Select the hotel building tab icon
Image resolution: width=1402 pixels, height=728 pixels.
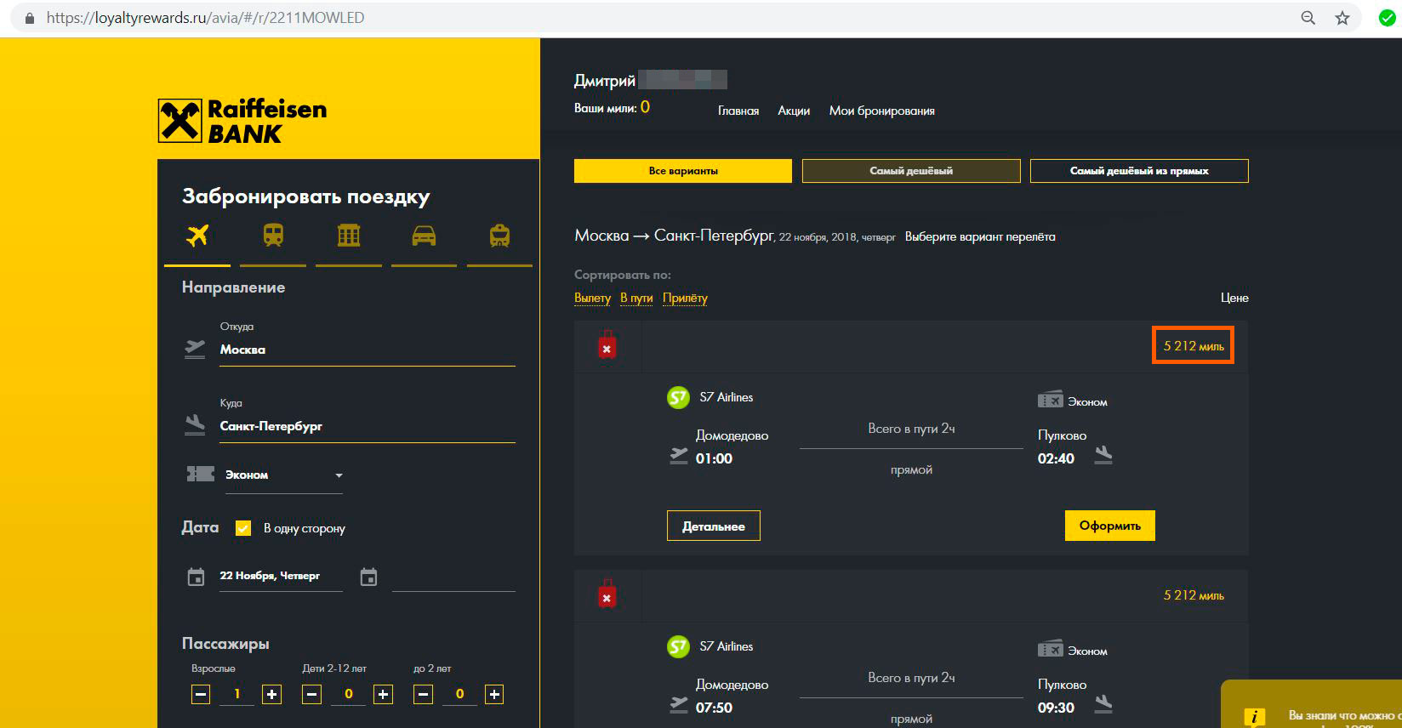tap(349, 236)
